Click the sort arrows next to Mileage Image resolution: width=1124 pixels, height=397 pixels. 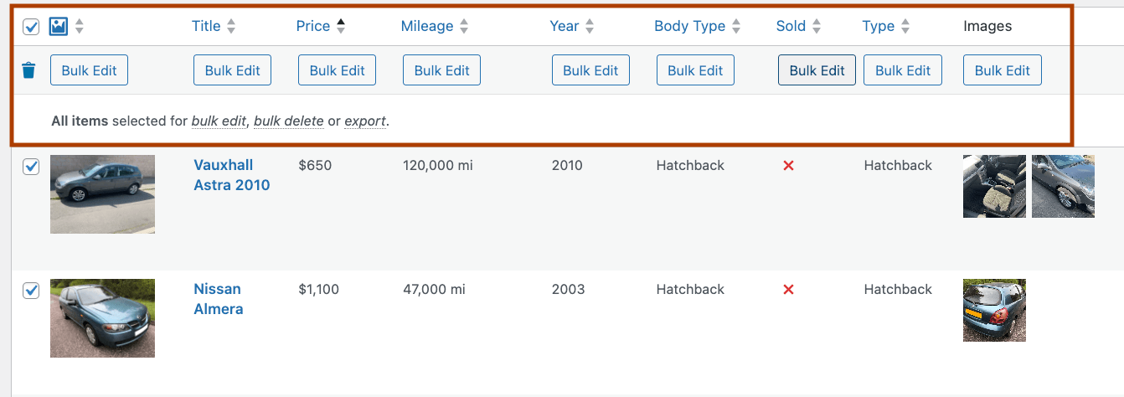pos(464,27)
